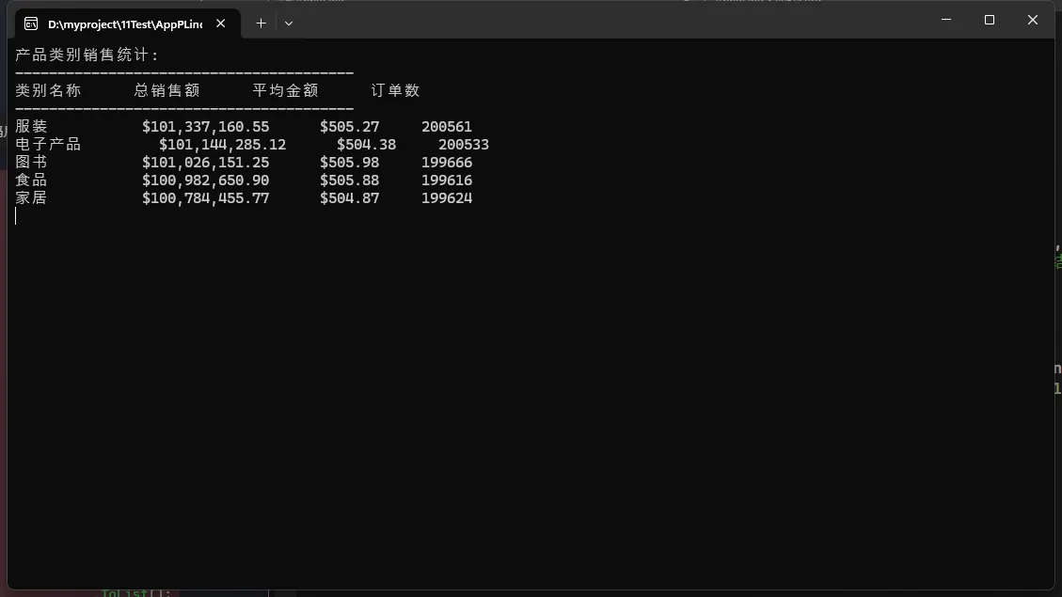Minimize the terminal window

pyautogui.click(x=945, y=20)
